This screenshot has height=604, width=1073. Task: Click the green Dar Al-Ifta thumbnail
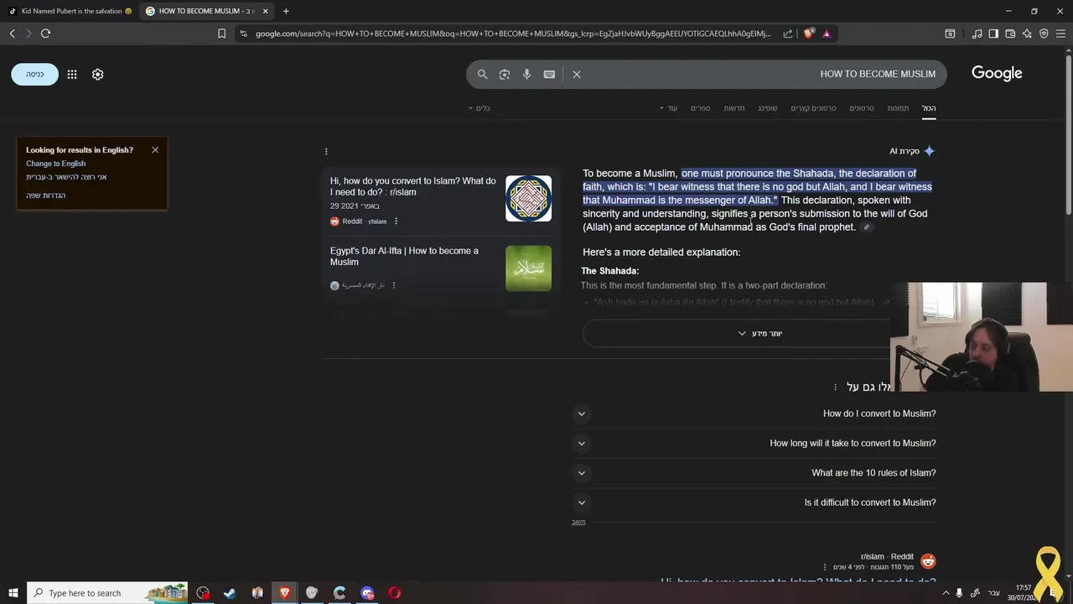pos(528,268)
